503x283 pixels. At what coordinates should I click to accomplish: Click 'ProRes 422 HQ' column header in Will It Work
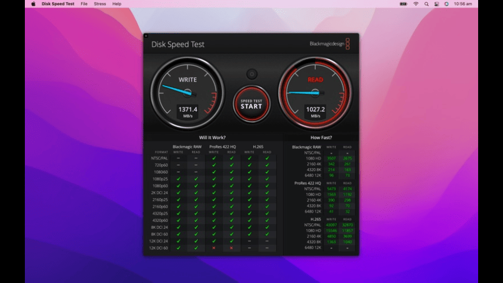(223, 147)
